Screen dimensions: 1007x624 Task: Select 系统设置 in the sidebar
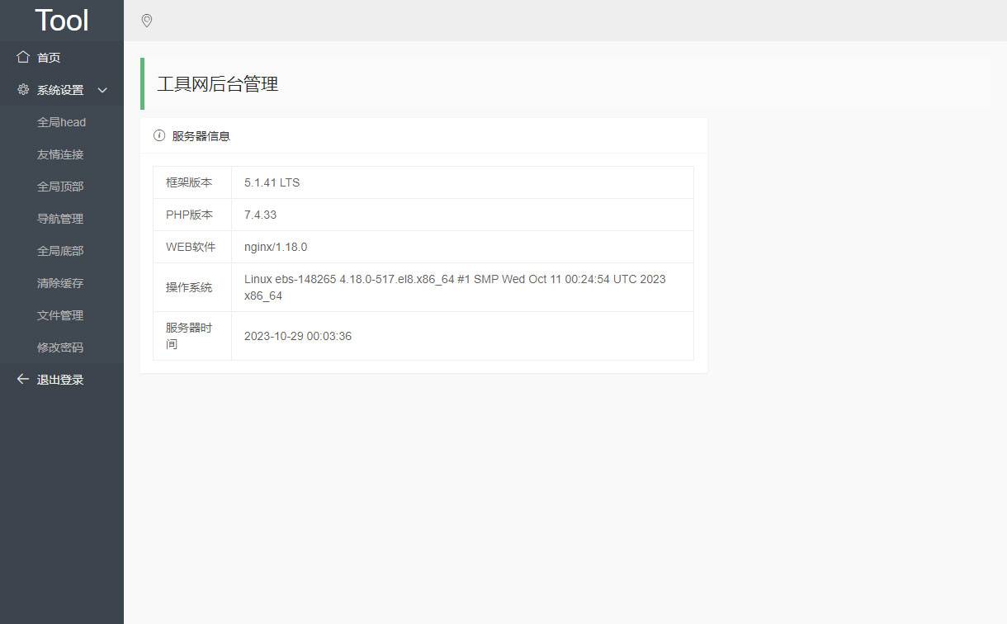tap(59, 89)
